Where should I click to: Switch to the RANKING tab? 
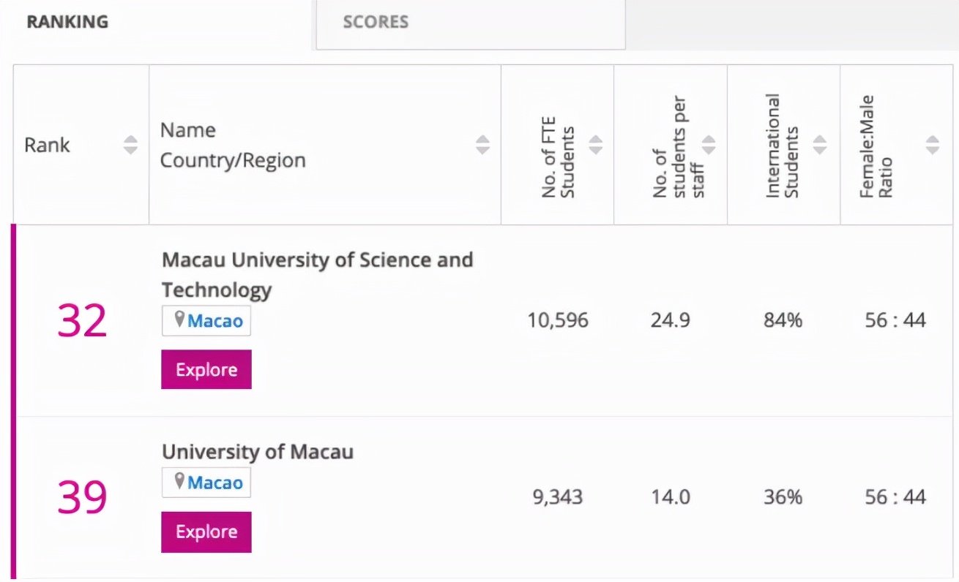(x=67, y=22)
